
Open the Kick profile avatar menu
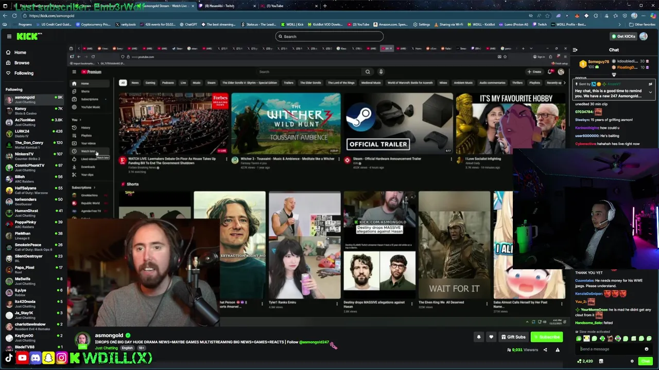(644, 36)
